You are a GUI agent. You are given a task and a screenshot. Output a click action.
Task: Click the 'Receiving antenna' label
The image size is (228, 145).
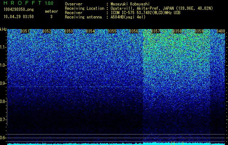pos(83,17)
